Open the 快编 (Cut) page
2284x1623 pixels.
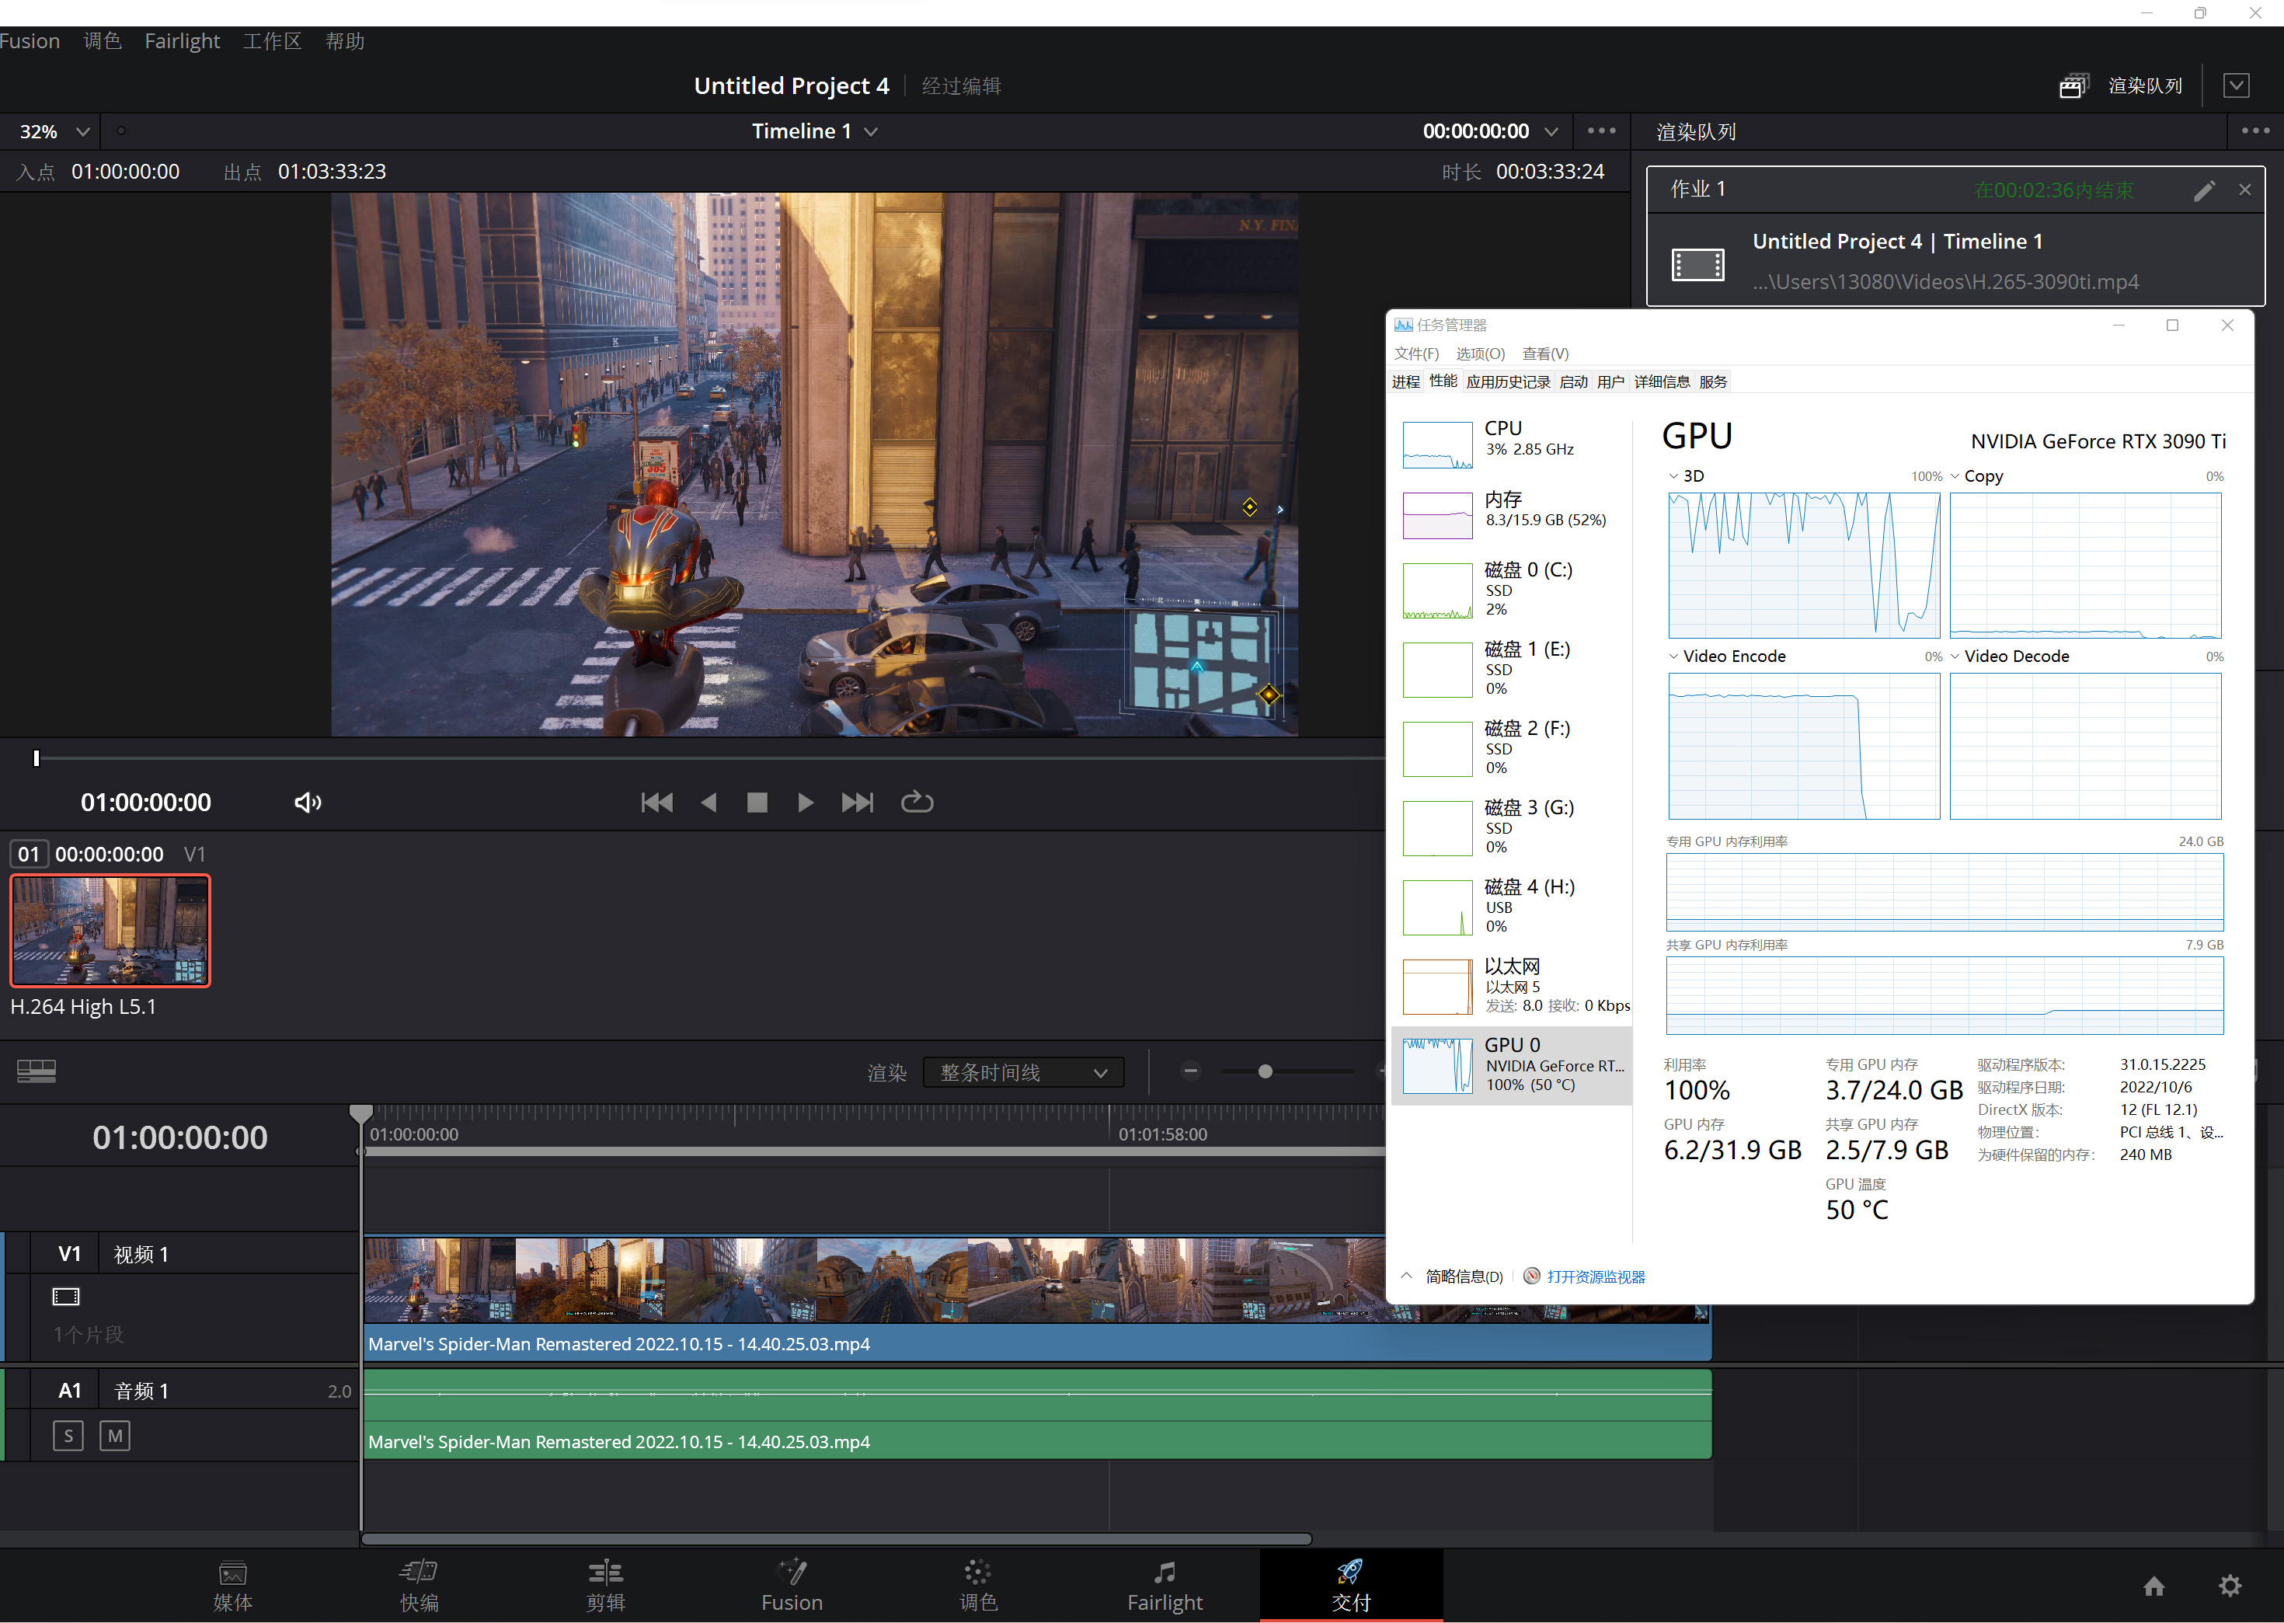pyautogui.click(x=419, y=1584)
